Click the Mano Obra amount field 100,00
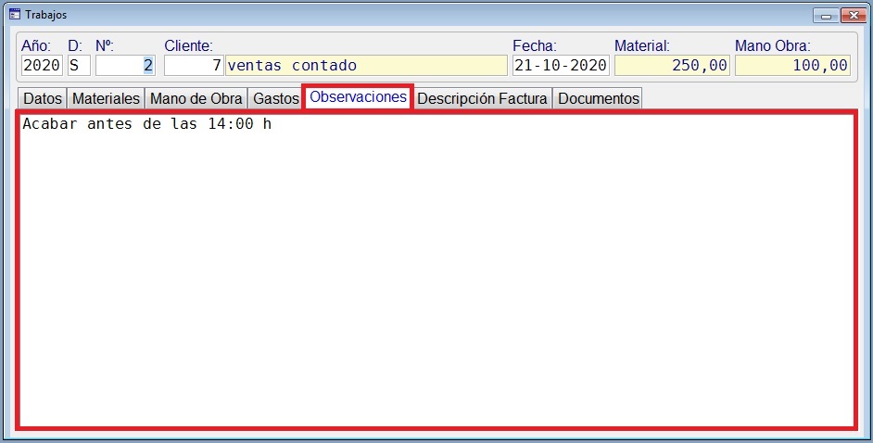Image resolution: width=873 pixels, height=443 pixels. 792,66
